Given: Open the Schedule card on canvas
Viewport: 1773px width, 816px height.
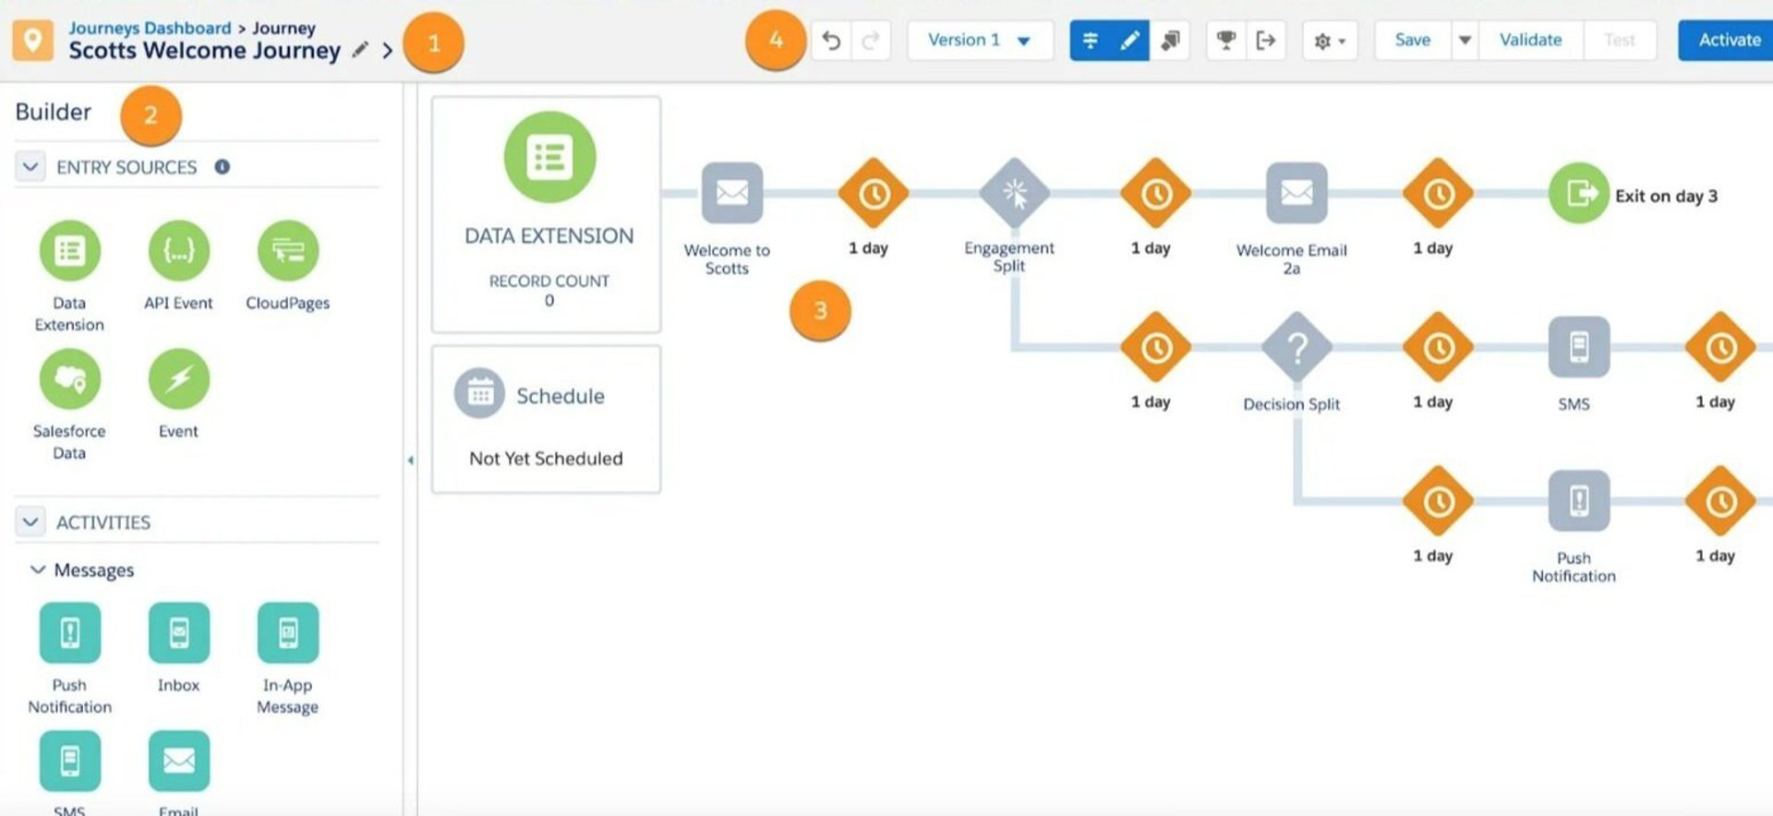Looking at the screenshot, I should point(546,420).
